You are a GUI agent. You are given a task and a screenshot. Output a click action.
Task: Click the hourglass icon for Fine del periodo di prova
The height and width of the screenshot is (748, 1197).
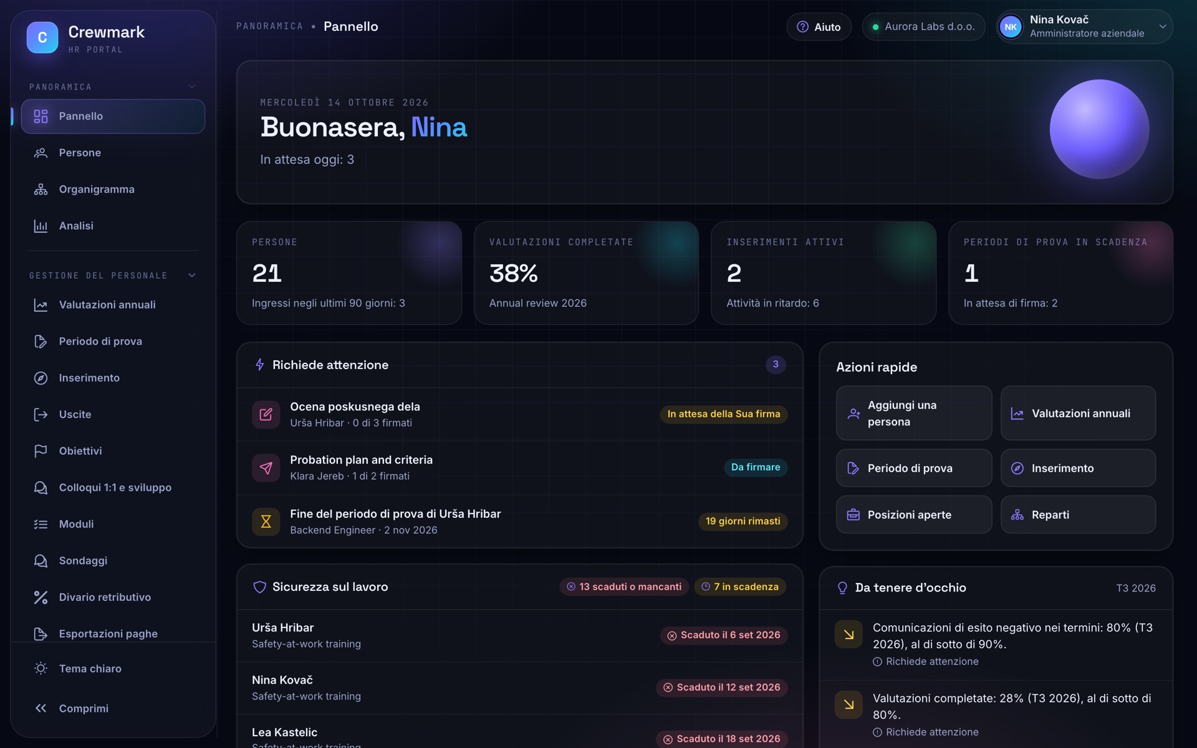pos(266,522)
